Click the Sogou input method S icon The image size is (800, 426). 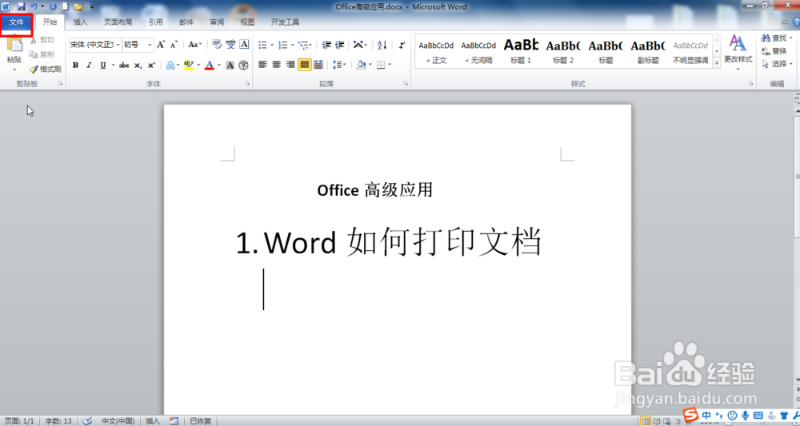[x=691, y=415]
